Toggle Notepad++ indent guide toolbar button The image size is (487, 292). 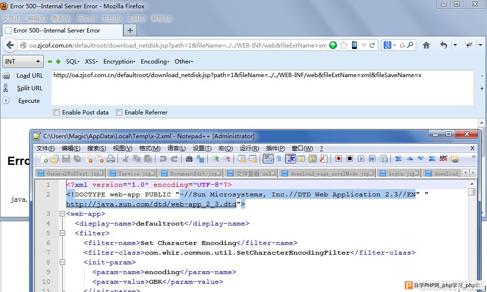click(290, 159)
